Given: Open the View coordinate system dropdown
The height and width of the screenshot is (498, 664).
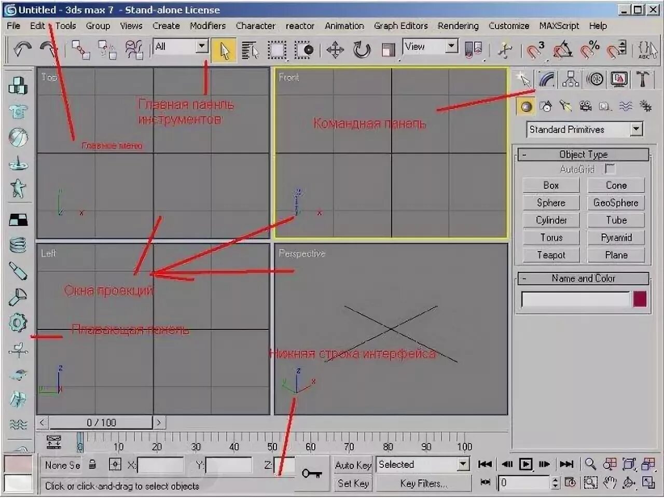Looking at the screenshot, I should 452,46.
